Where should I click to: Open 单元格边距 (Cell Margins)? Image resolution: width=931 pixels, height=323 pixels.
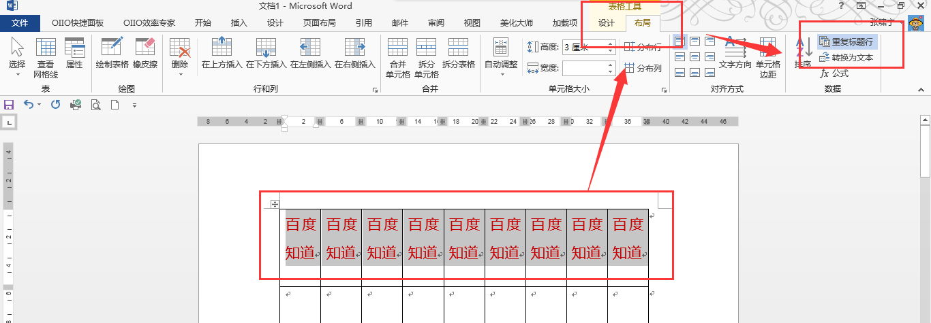(768, 57)
